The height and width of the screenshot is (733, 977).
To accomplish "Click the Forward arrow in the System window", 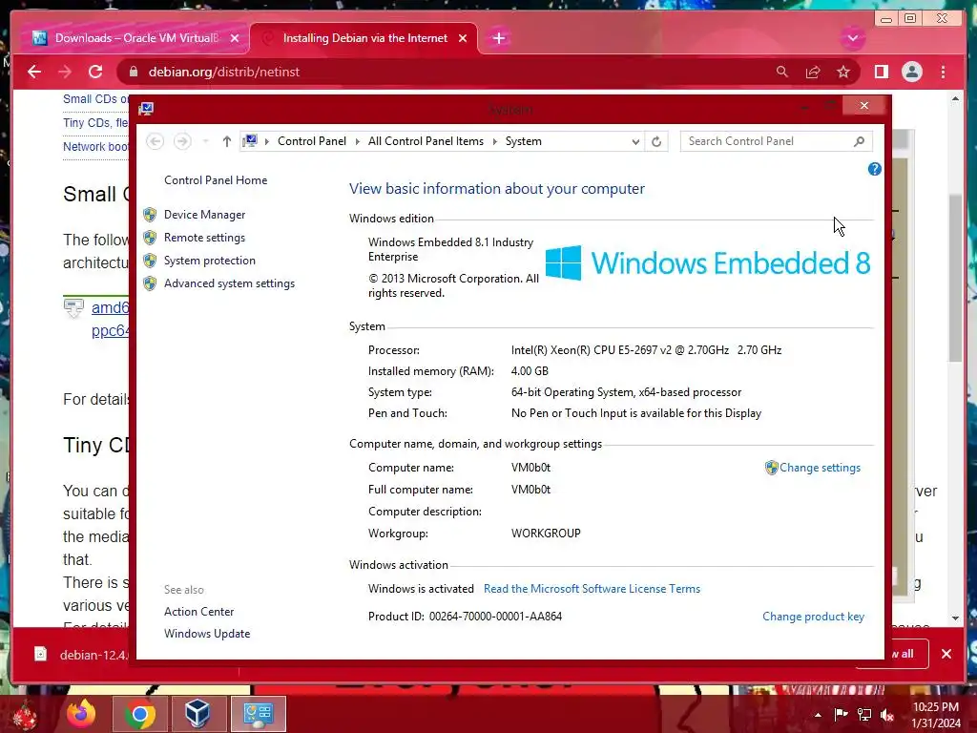I will click(x=182, y=141).
